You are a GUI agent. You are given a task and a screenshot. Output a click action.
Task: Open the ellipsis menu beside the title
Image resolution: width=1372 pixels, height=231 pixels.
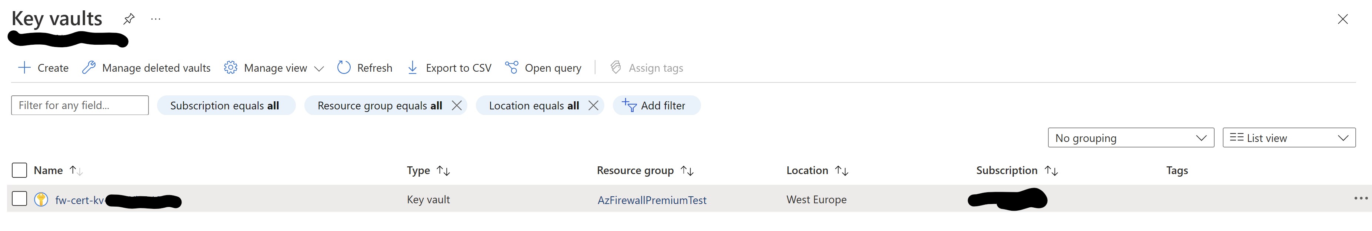156,19
